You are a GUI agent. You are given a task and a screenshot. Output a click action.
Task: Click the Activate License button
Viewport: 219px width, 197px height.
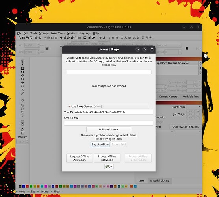point(109,129)
